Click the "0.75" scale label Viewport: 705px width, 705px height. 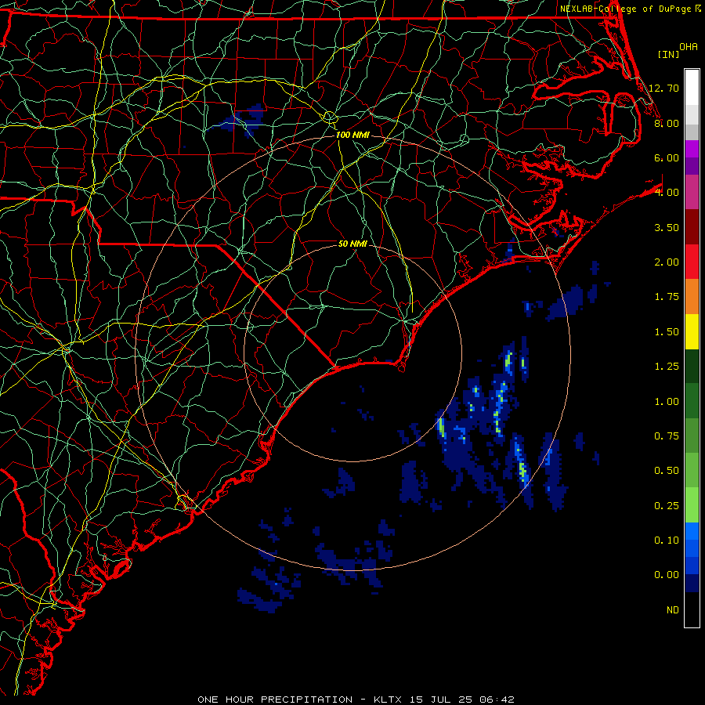click(667, 436)
